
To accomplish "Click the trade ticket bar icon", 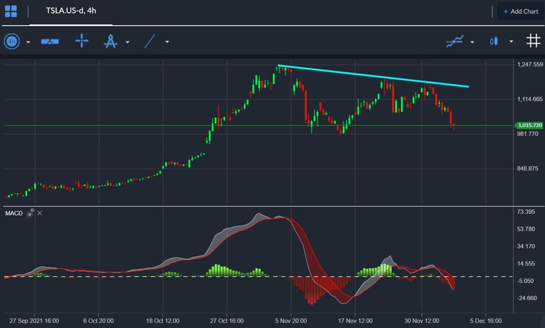I will point(49,42).
